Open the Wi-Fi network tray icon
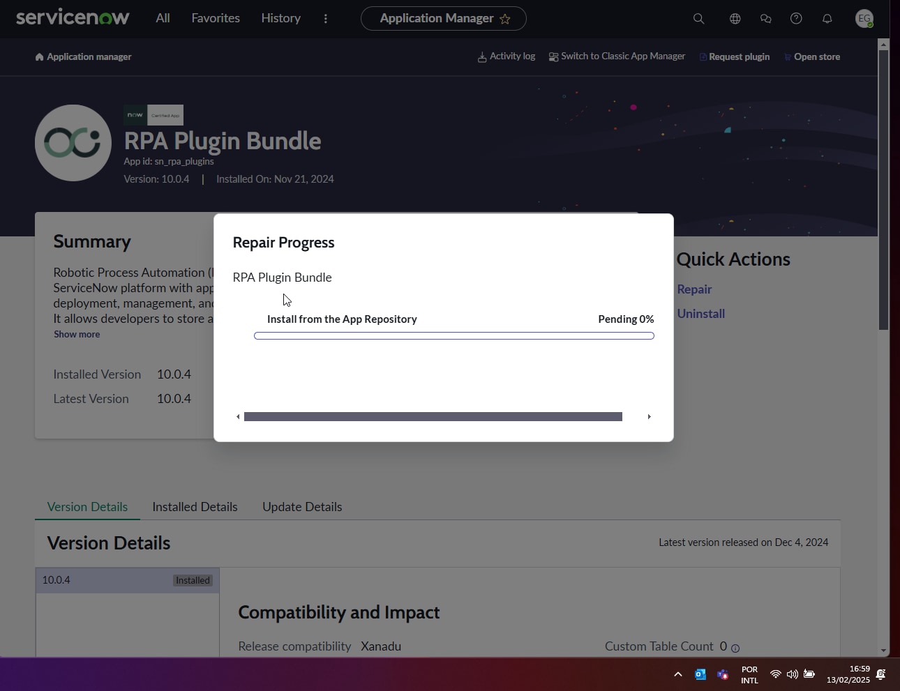 click(x=775, y=674)
